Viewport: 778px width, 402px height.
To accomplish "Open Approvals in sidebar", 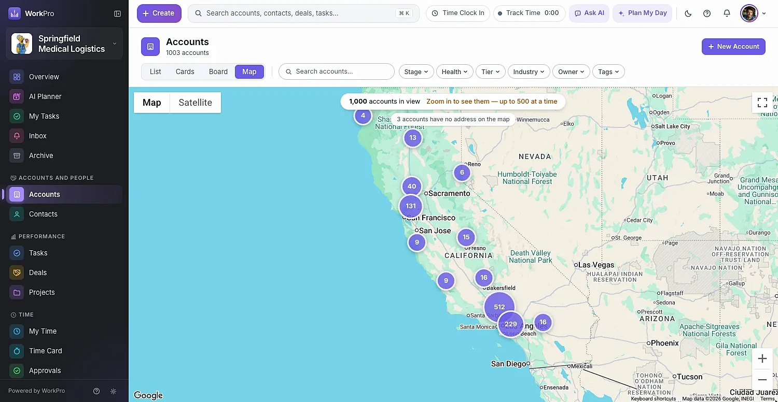I will click(x=64, y=370).
